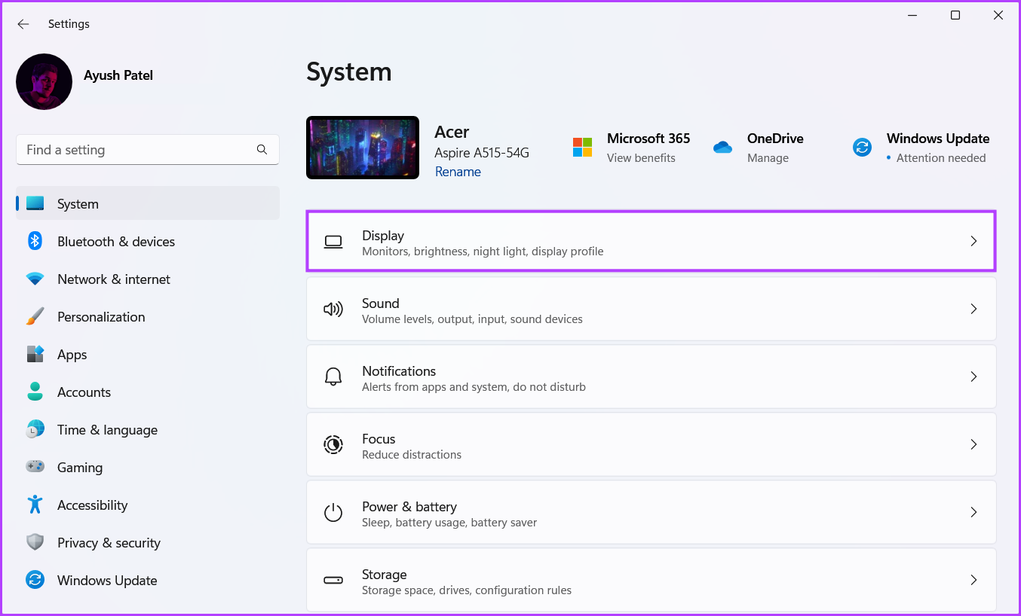The image size is (1021, 616).
Task: Select the Accessibility icon
Action: (x=35, y=505)
